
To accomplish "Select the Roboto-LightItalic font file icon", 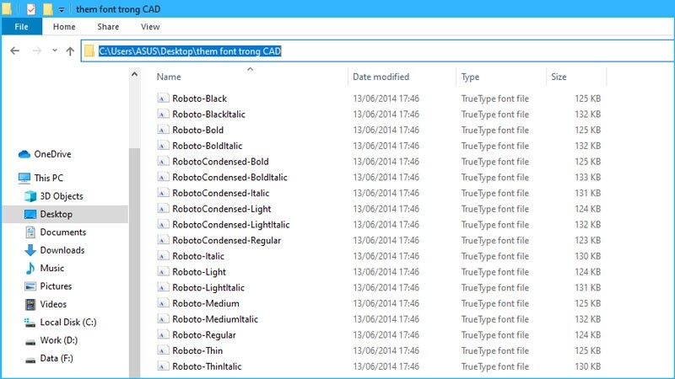I will click(162, 287).
